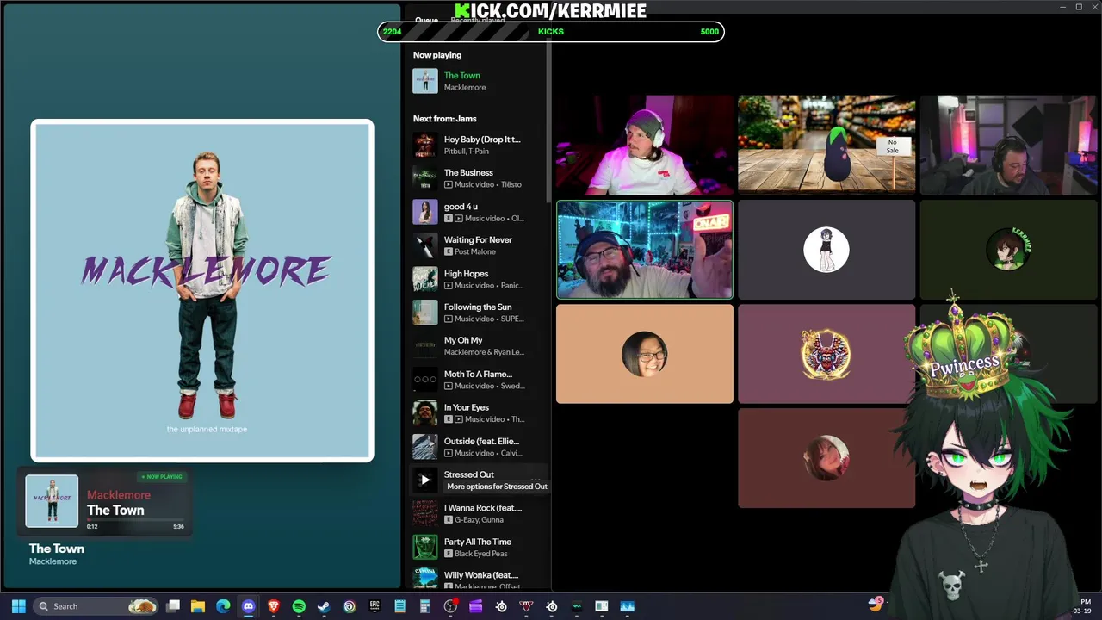This screenshot has width=1102, height=620.
Task: Click The Town title below the widget
Action: 57,549
